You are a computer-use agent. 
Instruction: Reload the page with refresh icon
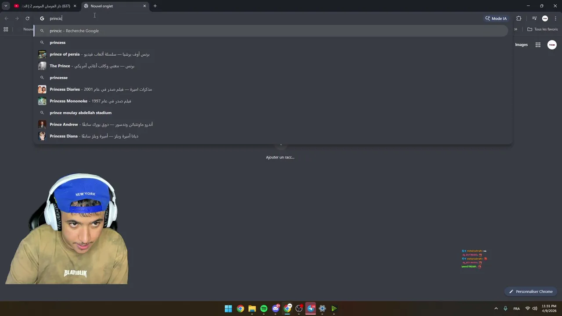27,18
